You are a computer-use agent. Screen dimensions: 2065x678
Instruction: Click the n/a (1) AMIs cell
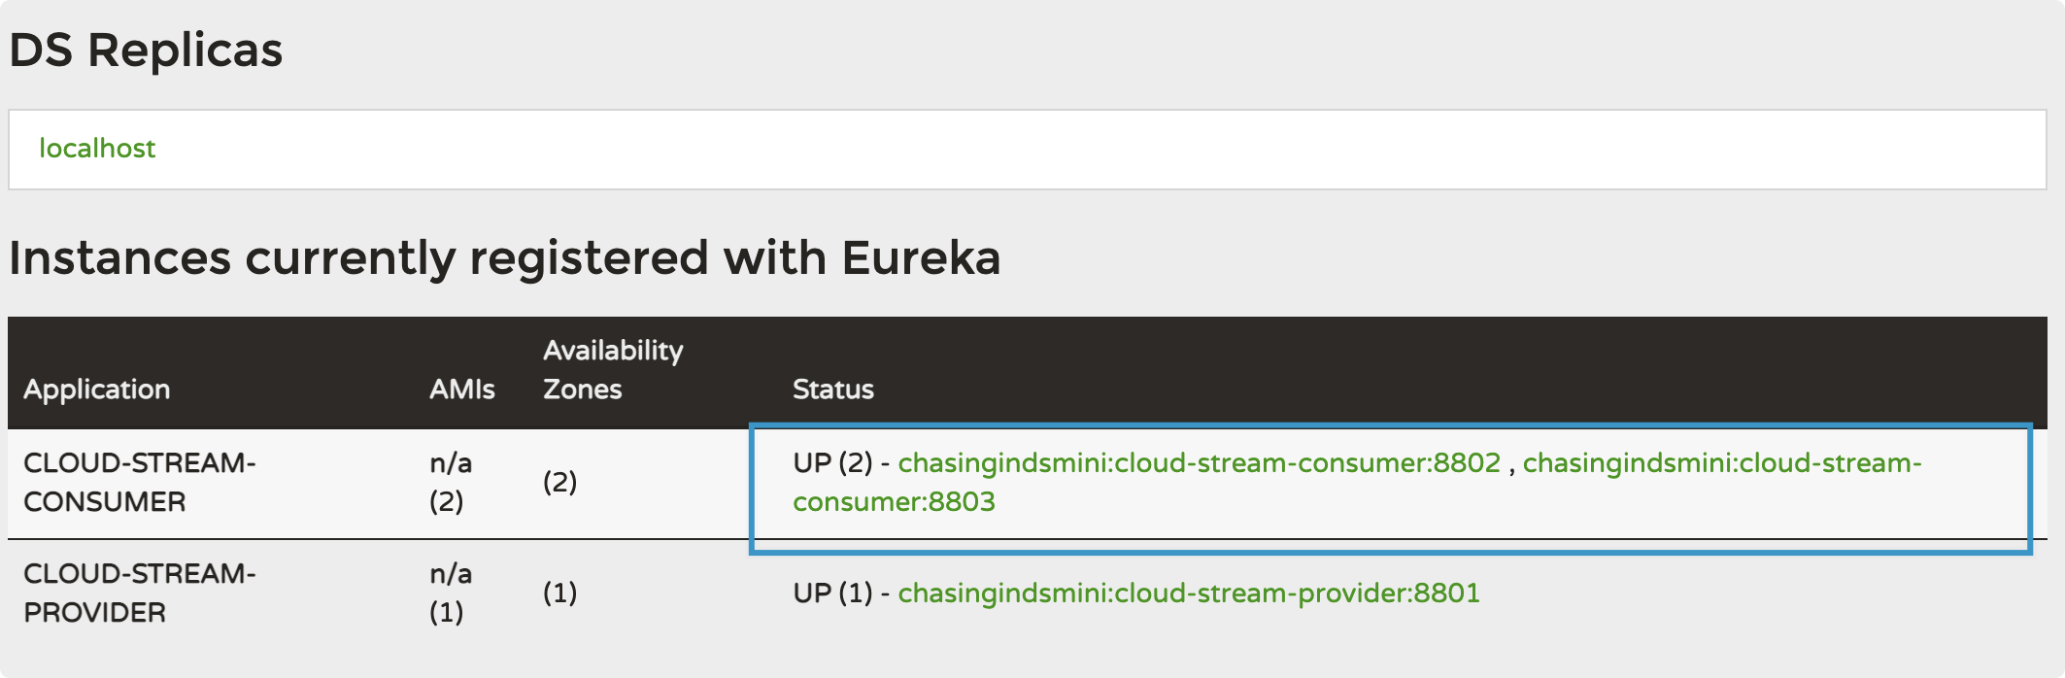pyautogui.click(x=450, y=593)
